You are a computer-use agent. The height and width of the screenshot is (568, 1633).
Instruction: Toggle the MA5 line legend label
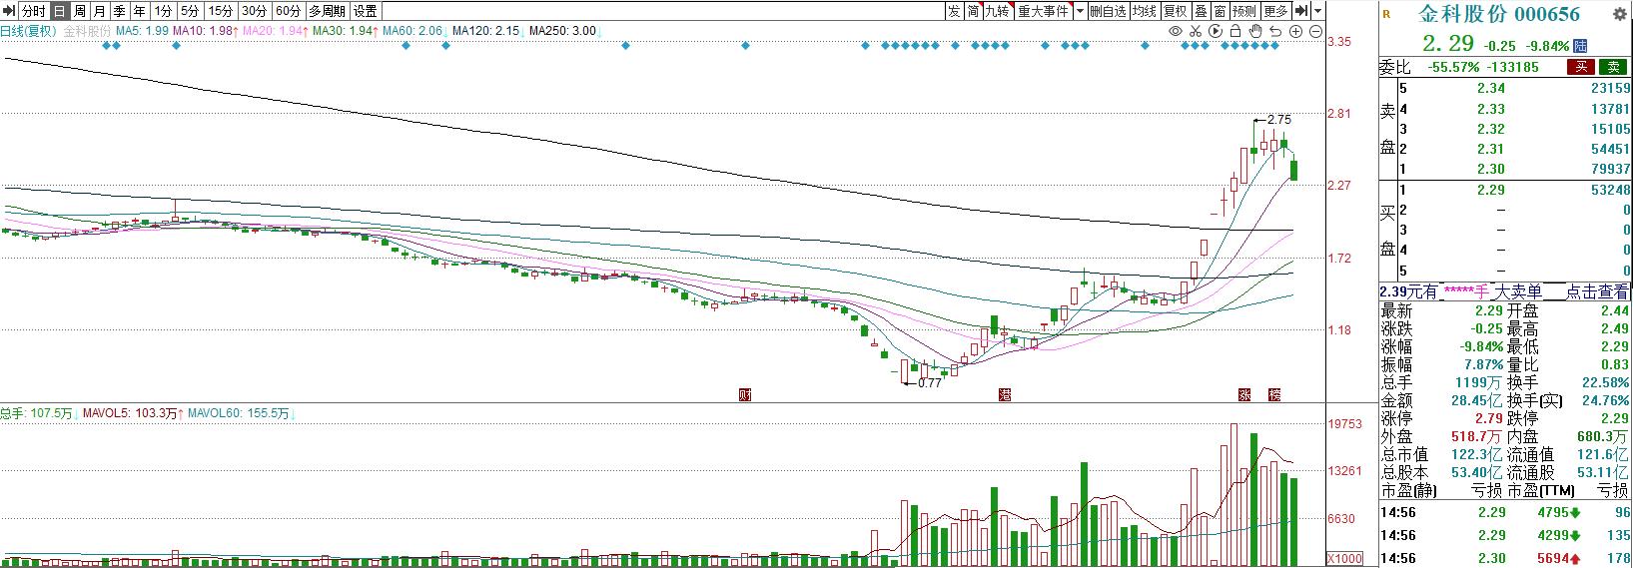pyautogui.click(x=143, y=31)
